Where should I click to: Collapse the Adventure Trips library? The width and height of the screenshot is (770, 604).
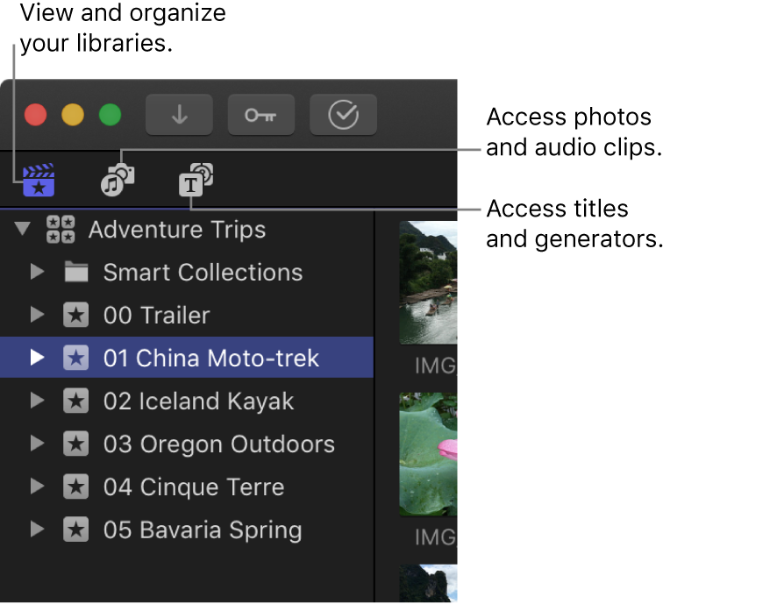point(21,229)
